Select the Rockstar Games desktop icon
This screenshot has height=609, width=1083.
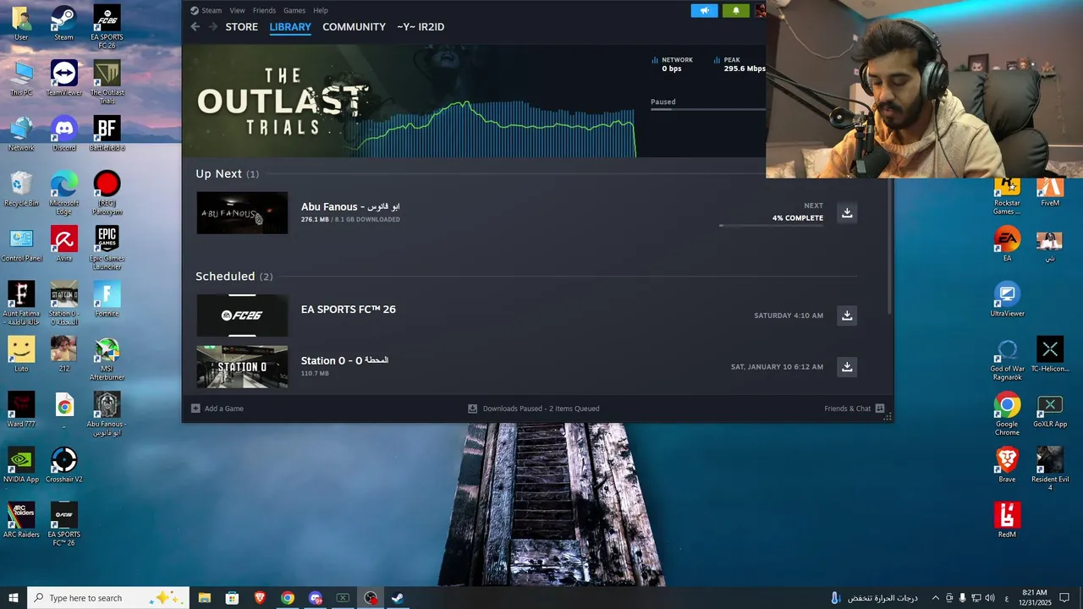click(1007, 197)
